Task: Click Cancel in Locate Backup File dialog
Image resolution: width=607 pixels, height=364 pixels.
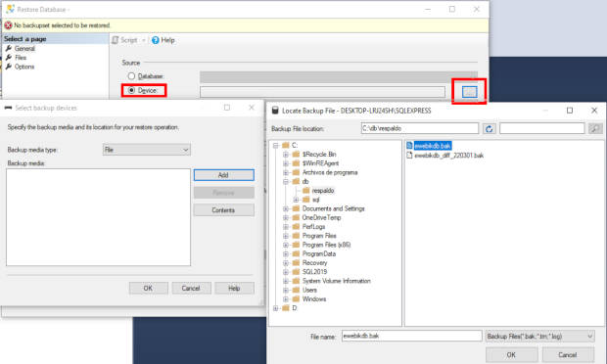Action: 568,355
